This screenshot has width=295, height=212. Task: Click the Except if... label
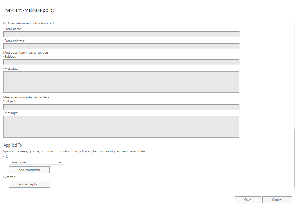[10, 177]
